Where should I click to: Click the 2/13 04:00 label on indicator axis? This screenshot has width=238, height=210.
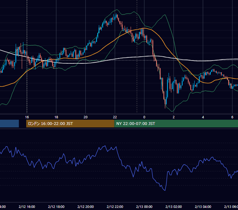pos(203,207)
